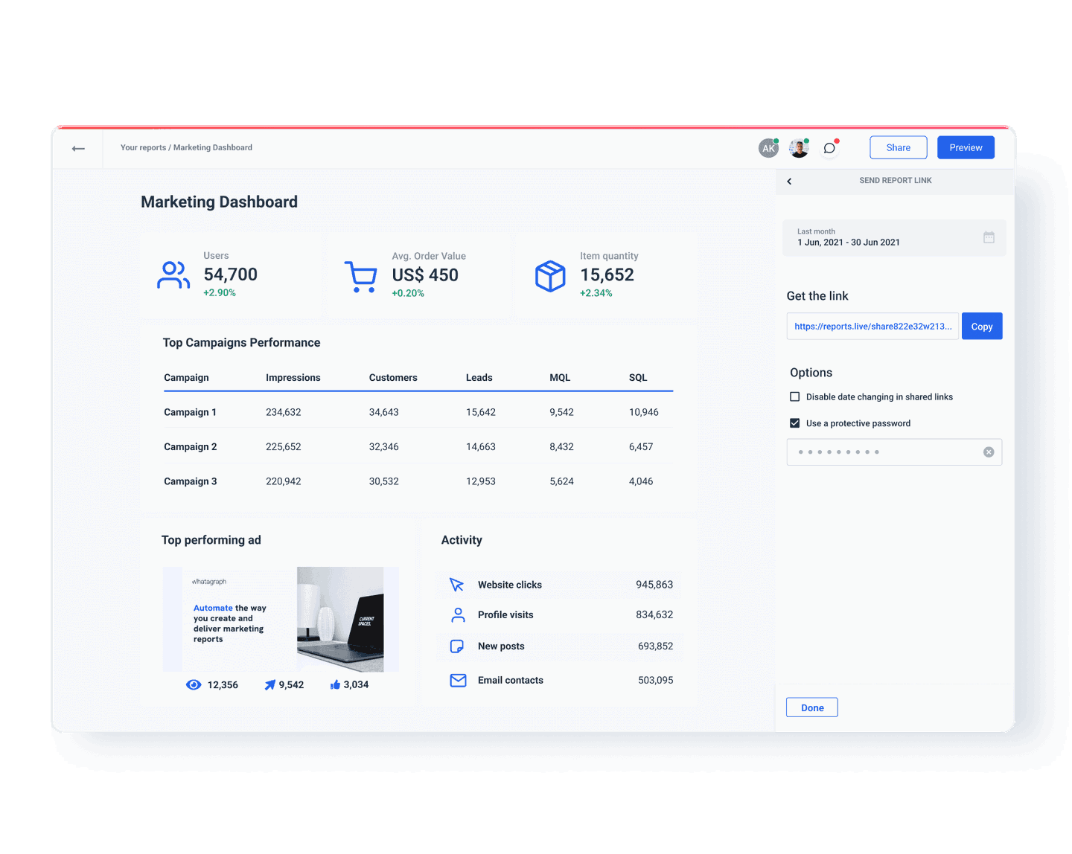1072x854 pixels.
Task: Open the calendar icon next to date range
Action: [989, 237]
